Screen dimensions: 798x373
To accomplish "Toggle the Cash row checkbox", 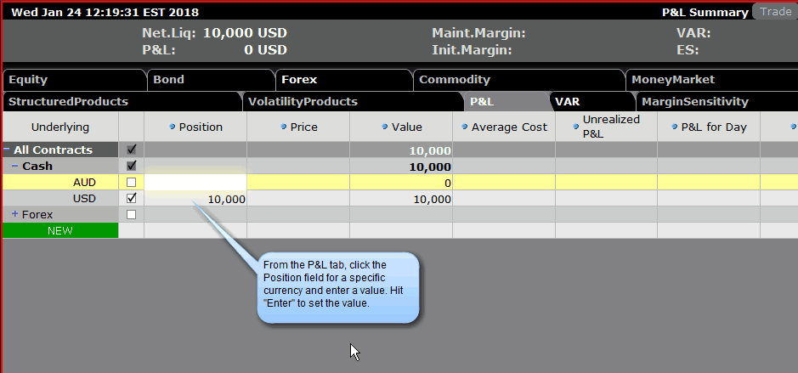I will click(131, 167).
